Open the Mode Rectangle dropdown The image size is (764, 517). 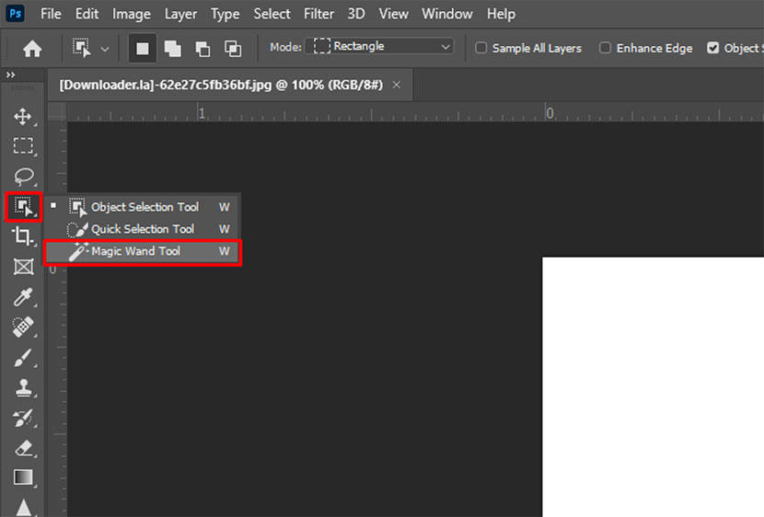tap(379, 47)
